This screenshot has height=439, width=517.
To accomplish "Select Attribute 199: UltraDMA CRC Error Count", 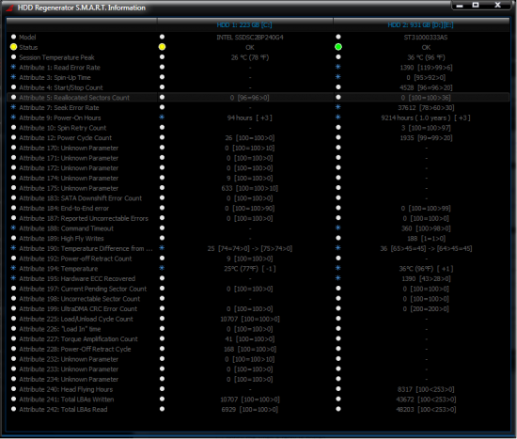I will point(78,309).
